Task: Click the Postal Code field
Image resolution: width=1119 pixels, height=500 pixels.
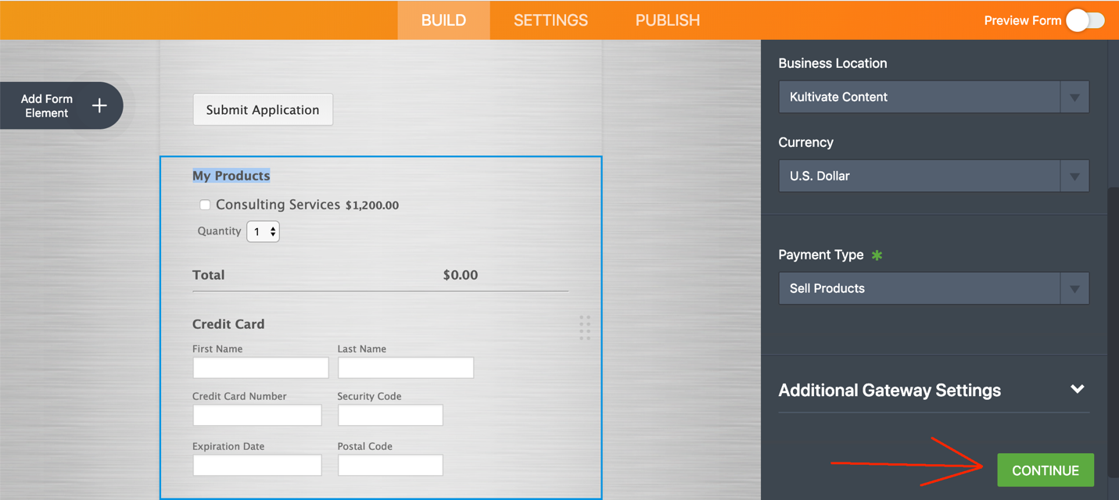Action: click(390, 465)
